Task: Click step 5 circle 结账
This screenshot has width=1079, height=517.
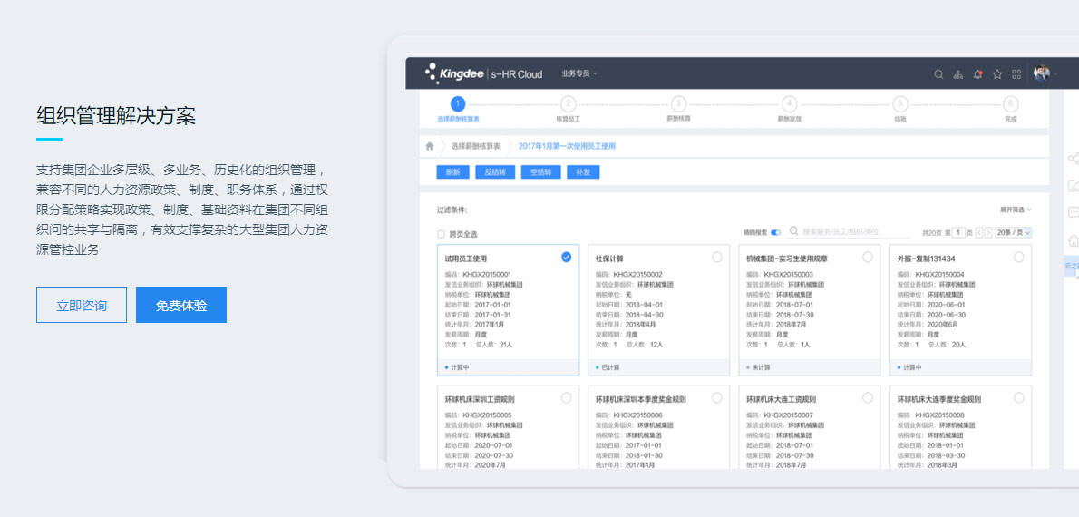Action: [x=900, y=104]
